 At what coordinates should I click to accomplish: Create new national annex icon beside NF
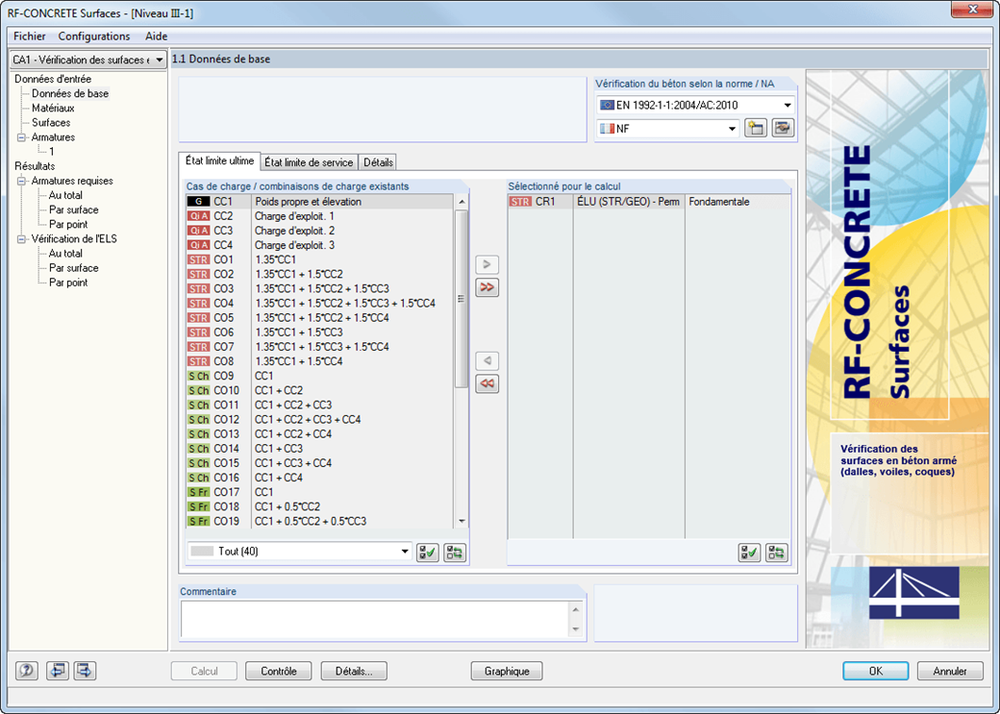click(756, 128)
